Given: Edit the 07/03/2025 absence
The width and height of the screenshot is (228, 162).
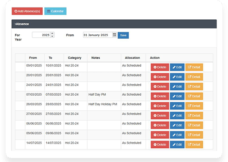Looking at the screenshot, I should coord(177,96).
